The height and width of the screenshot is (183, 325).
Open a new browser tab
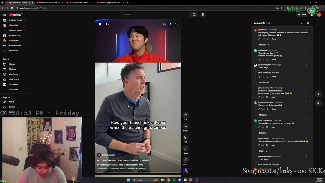tap(128, 3)
